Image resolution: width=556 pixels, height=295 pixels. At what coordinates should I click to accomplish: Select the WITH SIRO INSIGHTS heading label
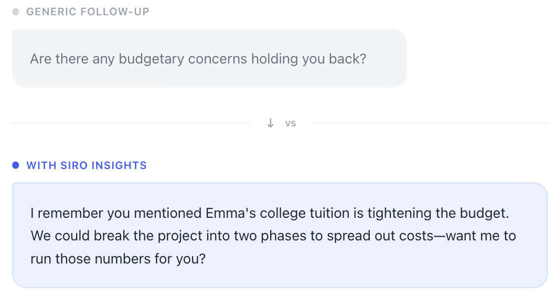87,165
